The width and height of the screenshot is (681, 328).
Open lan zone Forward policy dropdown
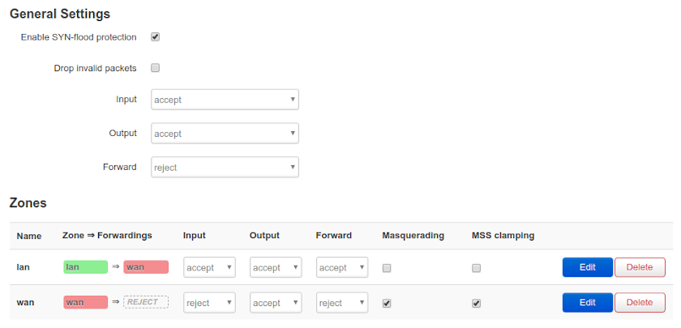pos(341,267)
